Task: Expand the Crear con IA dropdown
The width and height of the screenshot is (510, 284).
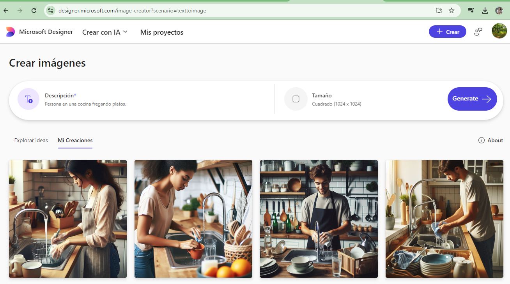Action: click(104, 32)
